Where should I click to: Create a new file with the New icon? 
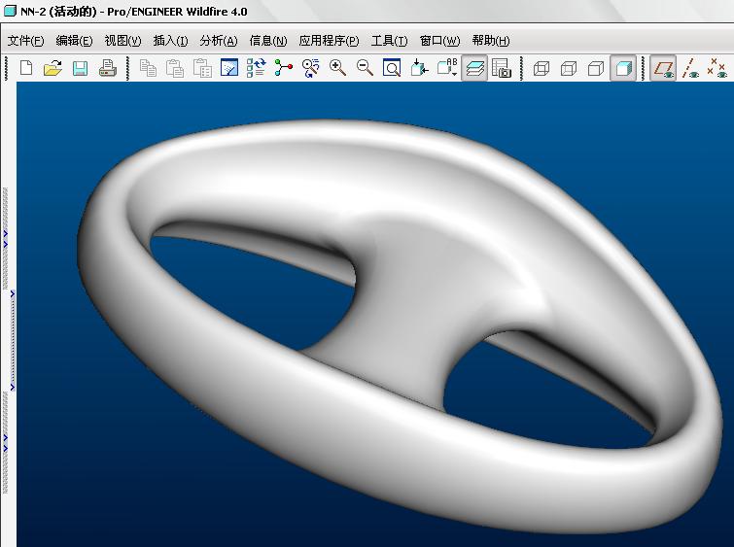coord(26,68)
